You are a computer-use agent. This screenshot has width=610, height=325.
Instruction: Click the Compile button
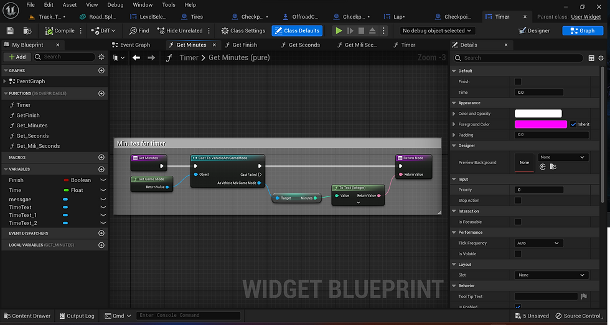coord(60,30)
